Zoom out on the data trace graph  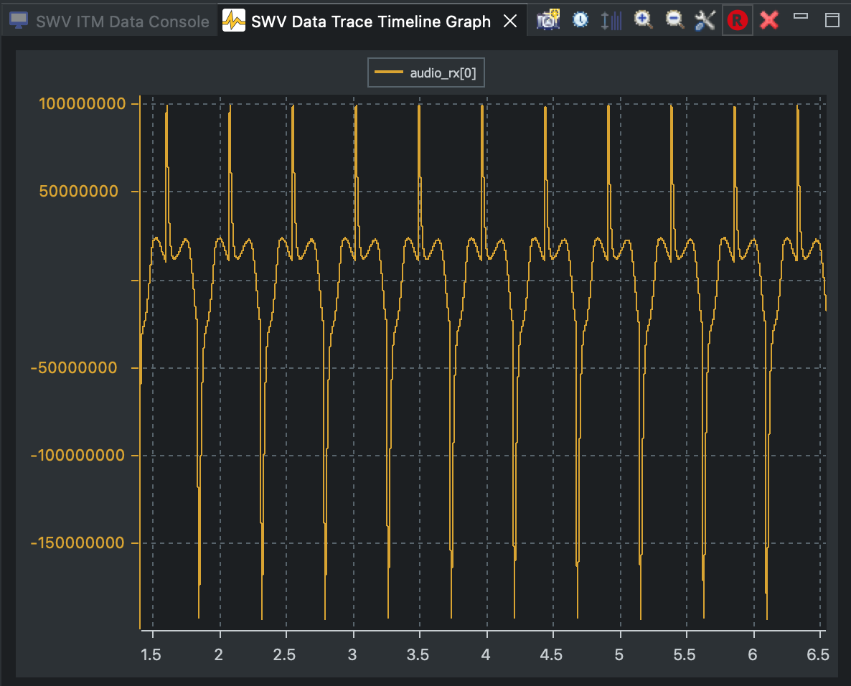(x=674, y=20)
